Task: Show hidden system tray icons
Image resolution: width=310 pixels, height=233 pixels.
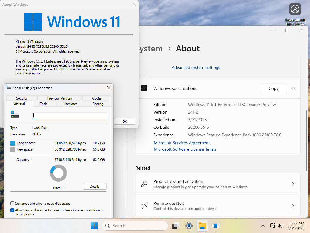Action: 263,226
